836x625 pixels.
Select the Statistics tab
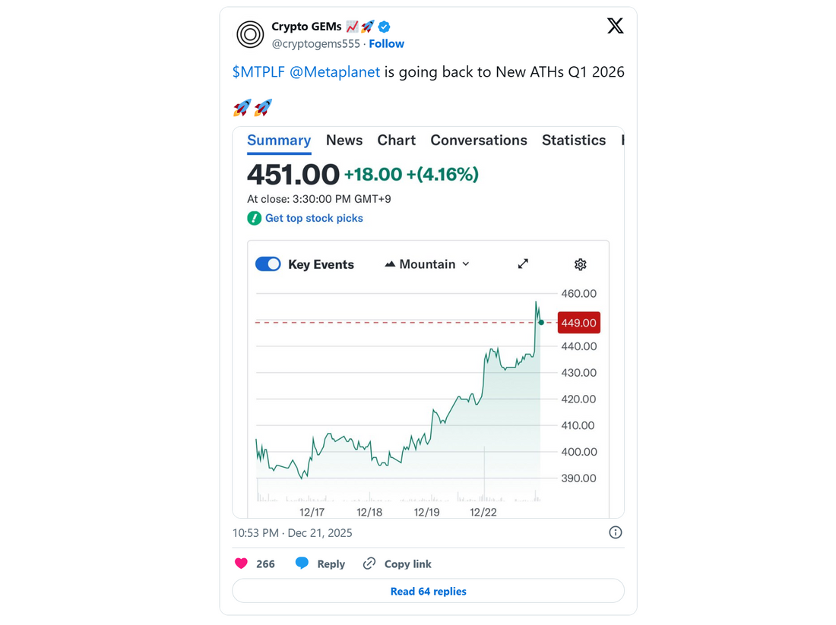(x=574, y=140)
